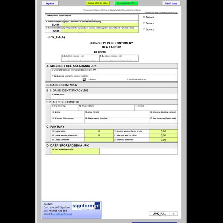Click the 'Do' period end date field
Image resolution: width=223 pixels, height=223 pixels.
119,58
